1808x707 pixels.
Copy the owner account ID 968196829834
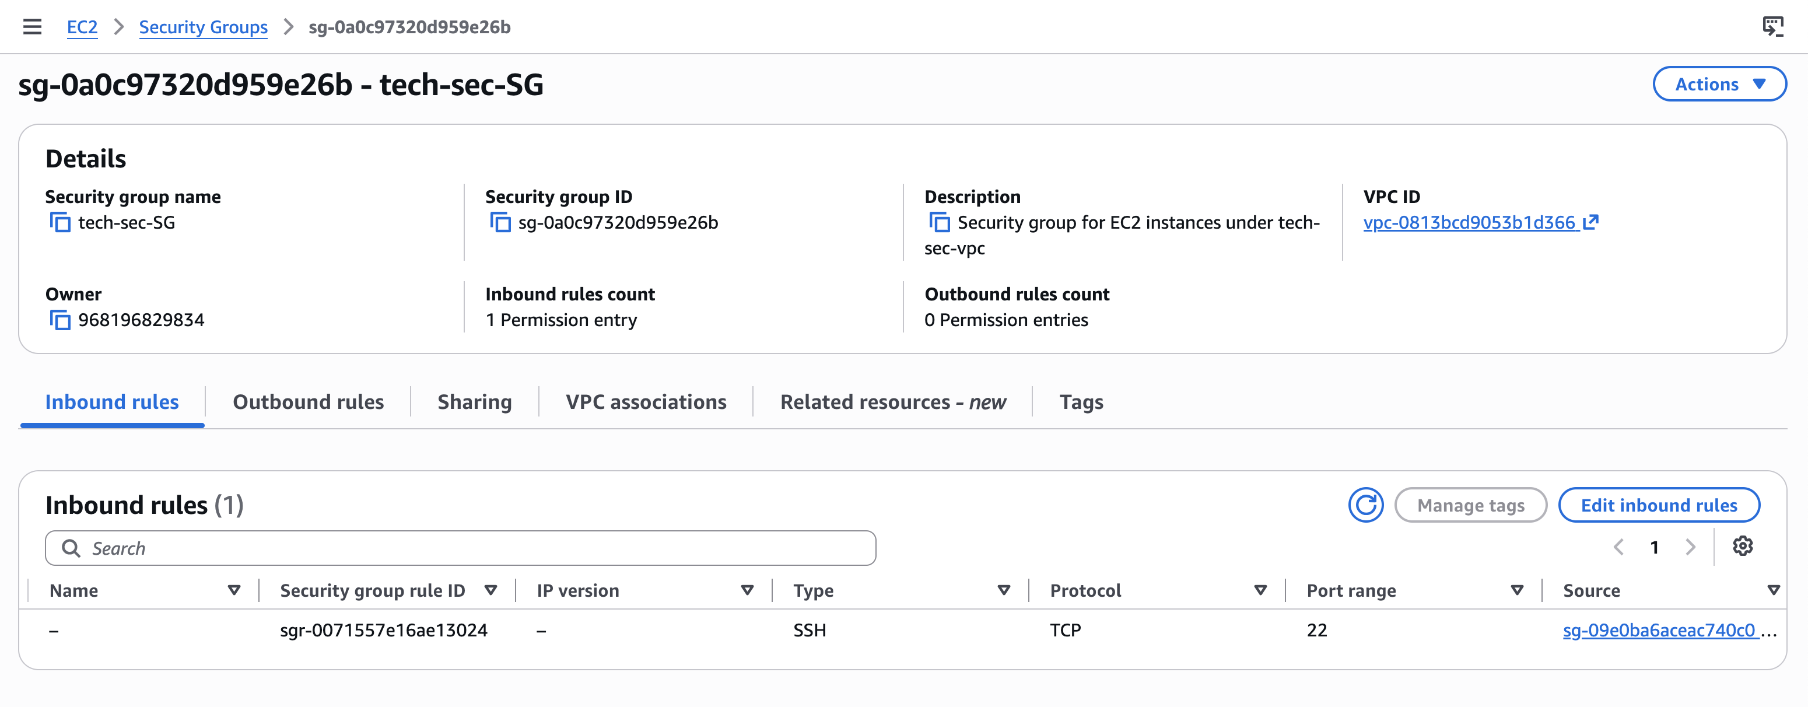click(x=60, y=320)
